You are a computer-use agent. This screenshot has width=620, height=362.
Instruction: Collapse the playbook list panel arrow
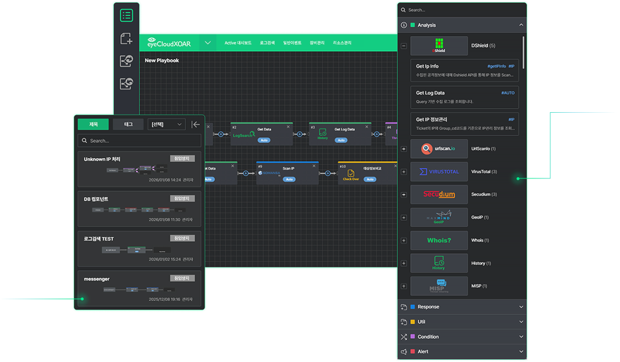(x=196, y=124)
